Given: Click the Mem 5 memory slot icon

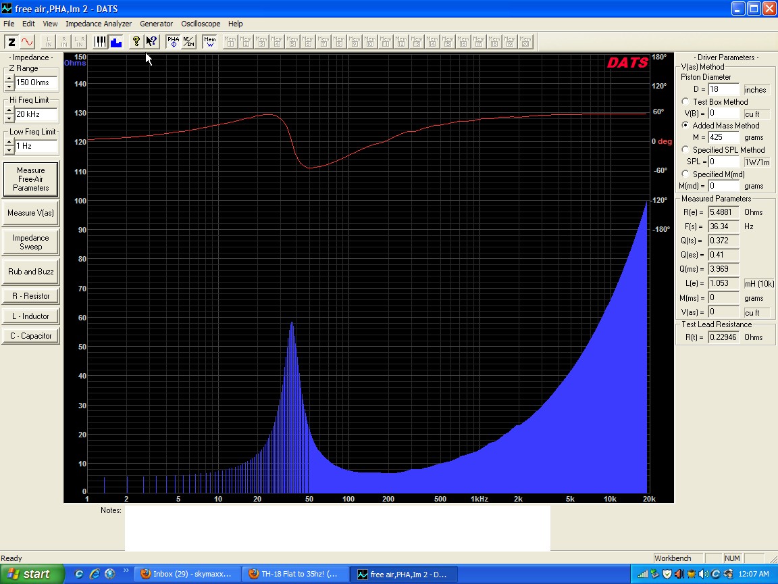Looking at the screenshot, I should pos(292,42).
